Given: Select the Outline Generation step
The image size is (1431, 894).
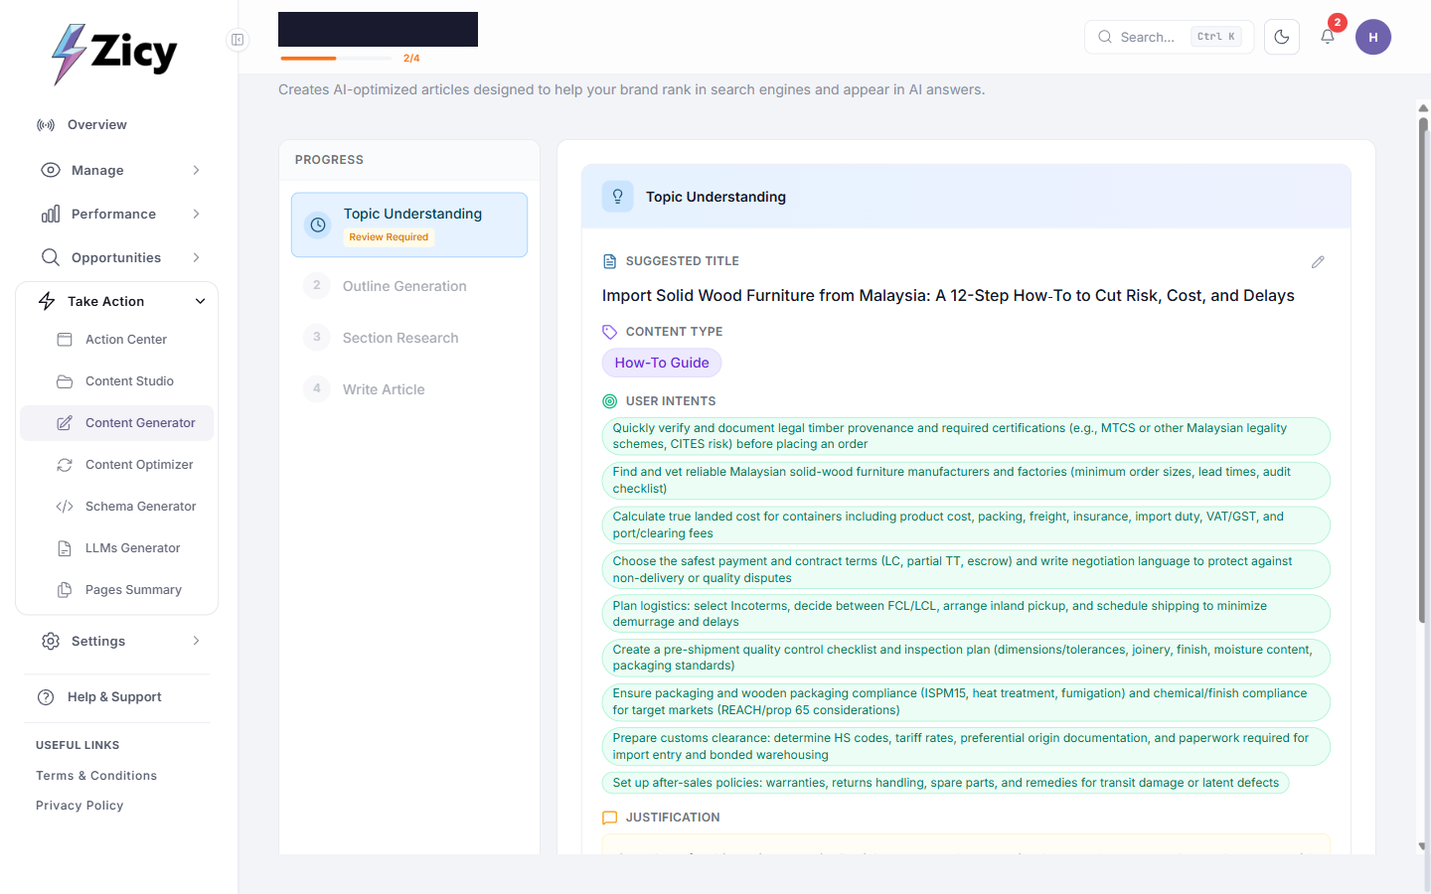Looking at the screenshot, I should [x=409, y=286].
